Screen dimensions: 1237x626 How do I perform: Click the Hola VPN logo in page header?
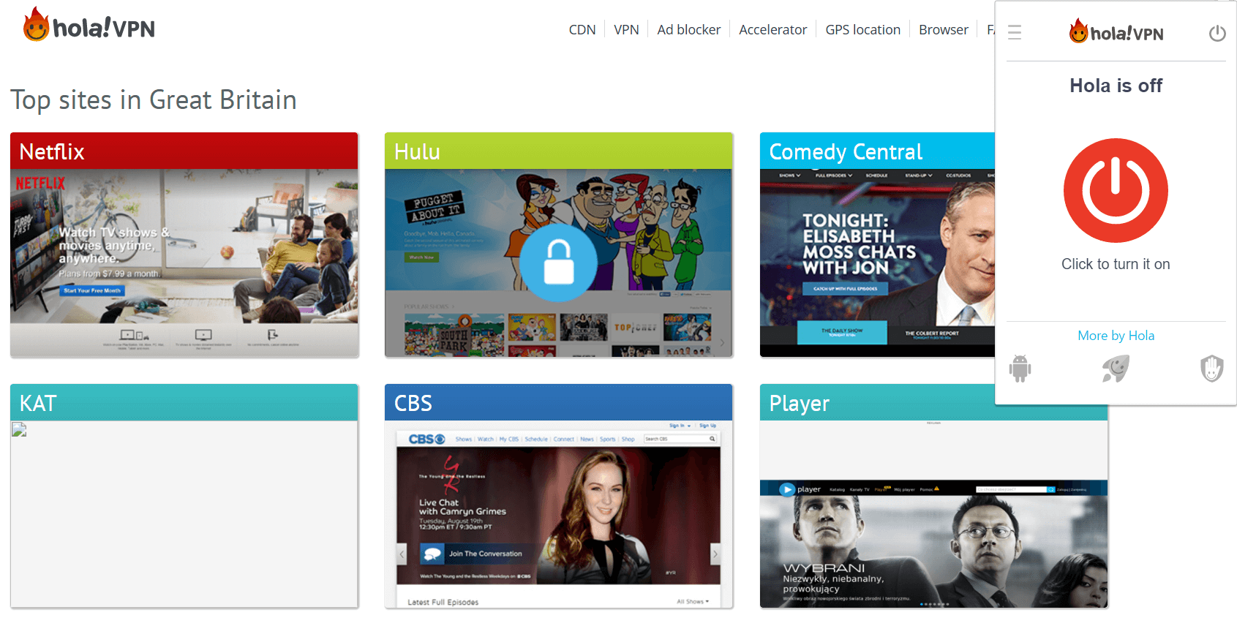point(89,25)
